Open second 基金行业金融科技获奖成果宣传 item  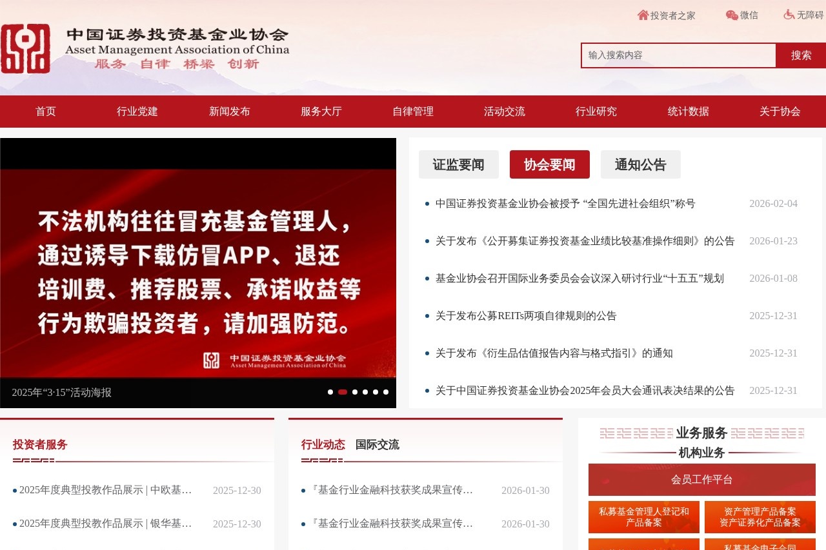(392, 524)
